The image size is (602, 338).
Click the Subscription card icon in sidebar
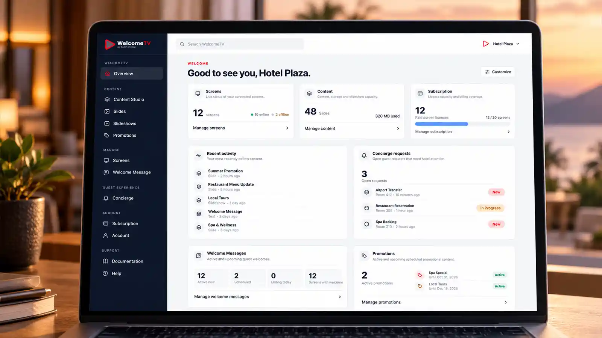[106, 223]
